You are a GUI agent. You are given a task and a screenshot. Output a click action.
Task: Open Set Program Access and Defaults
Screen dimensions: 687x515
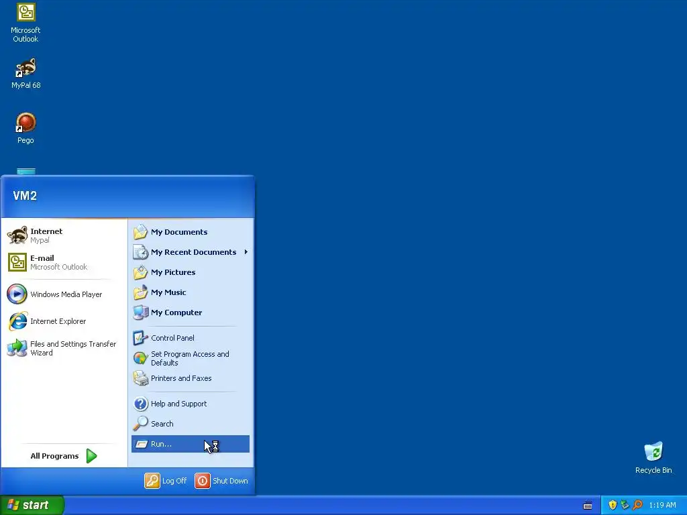click(x=190, y=358)
